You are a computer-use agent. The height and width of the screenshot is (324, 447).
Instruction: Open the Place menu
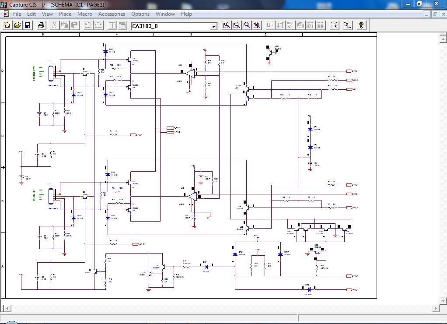click(65, 14)
